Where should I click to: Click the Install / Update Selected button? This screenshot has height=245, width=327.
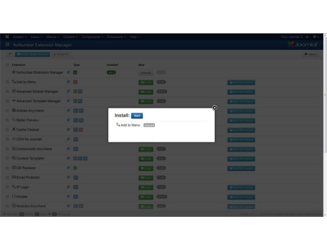[32, 54]
